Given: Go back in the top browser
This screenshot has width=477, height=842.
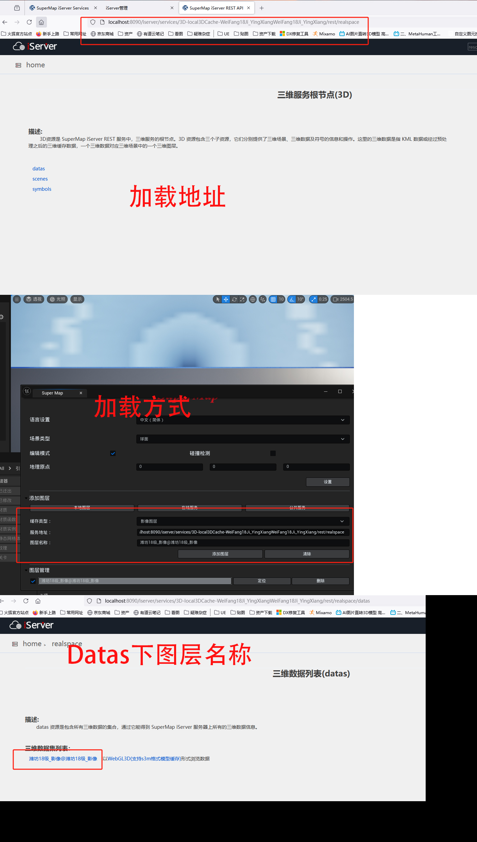Looking at the screenshot, I should (x=5, y=22).
